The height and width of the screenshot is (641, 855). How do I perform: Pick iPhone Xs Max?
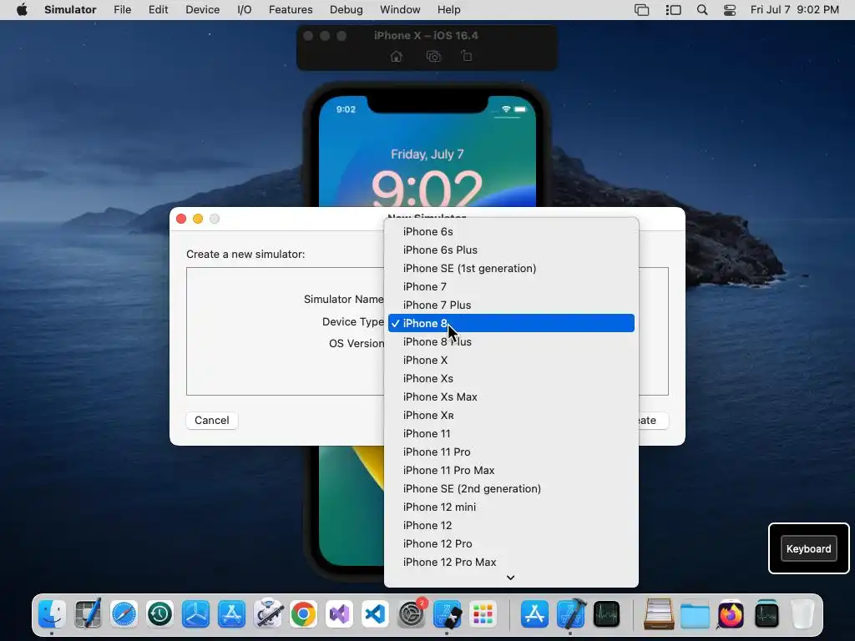(511, 396)
